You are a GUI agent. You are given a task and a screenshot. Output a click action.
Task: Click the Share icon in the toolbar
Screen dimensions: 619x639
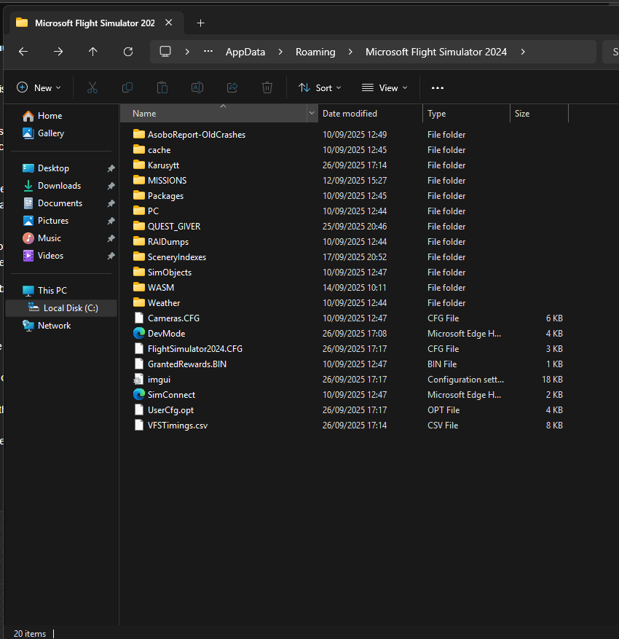click(232, 87)
